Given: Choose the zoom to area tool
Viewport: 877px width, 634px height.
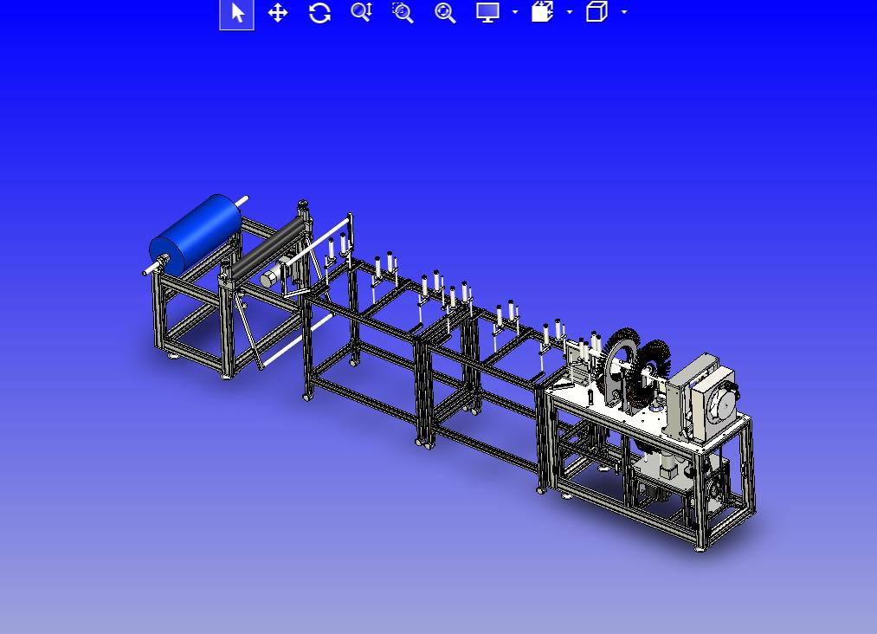Looking at the screenshot, I should pos(403,12).
